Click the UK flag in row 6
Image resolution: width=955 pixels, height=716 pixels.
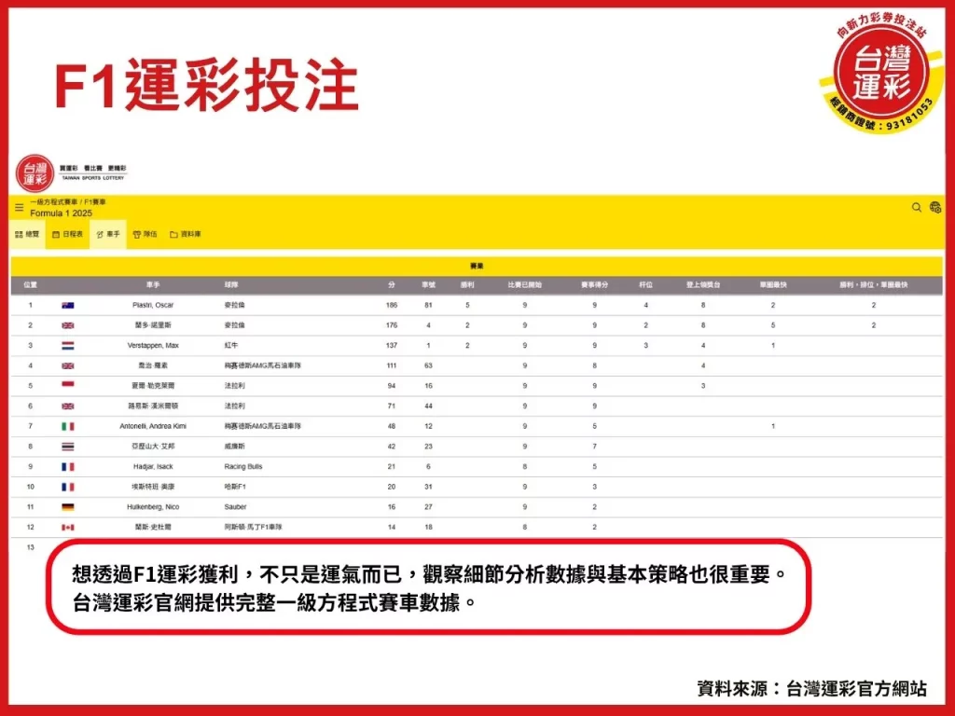pyautogui.click(x=67, y=406)
